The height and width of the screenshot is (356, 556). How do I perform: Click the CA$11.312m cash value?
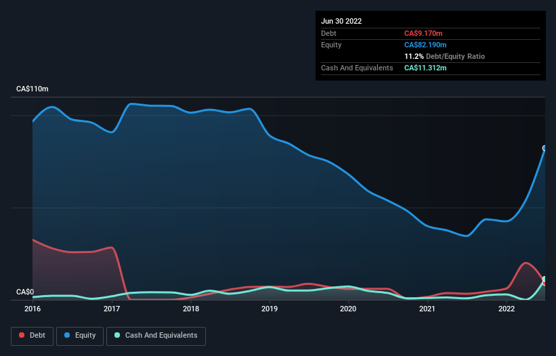click(425, 68)
